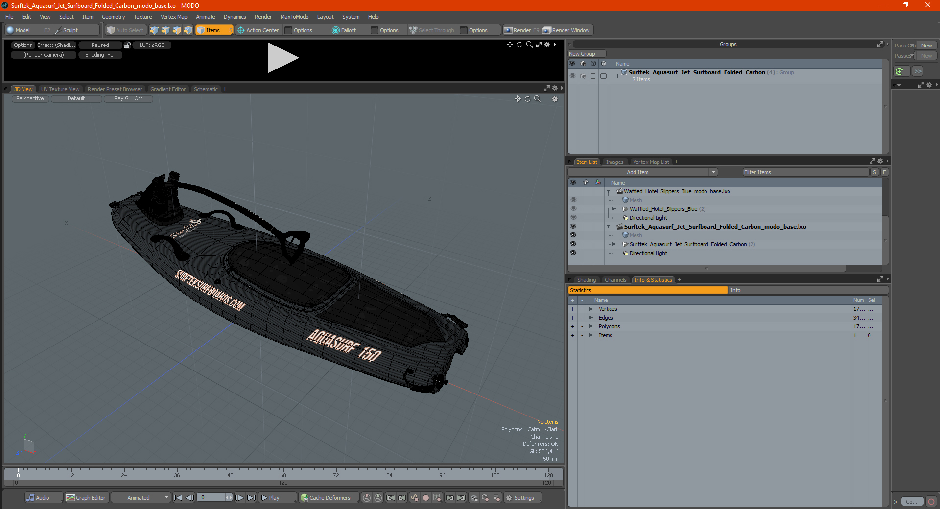940x509 pixels.
Task: Click the Render F9 button
Action: tap(521, 30)
